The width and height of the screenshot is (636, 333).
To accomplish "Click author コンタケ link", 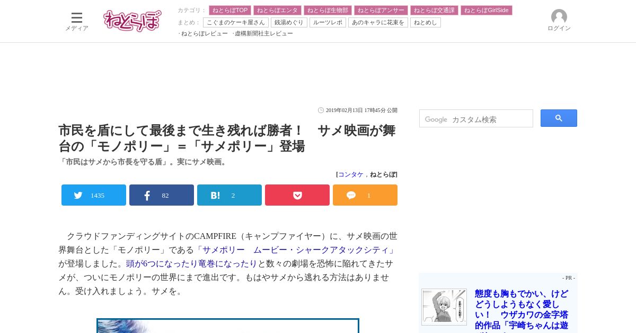I will click(351, 174).
